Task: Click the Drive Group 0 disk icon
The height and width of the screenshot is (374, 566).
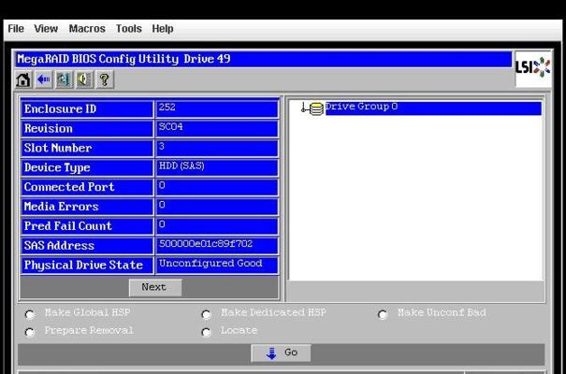Action: pos(315,108)
